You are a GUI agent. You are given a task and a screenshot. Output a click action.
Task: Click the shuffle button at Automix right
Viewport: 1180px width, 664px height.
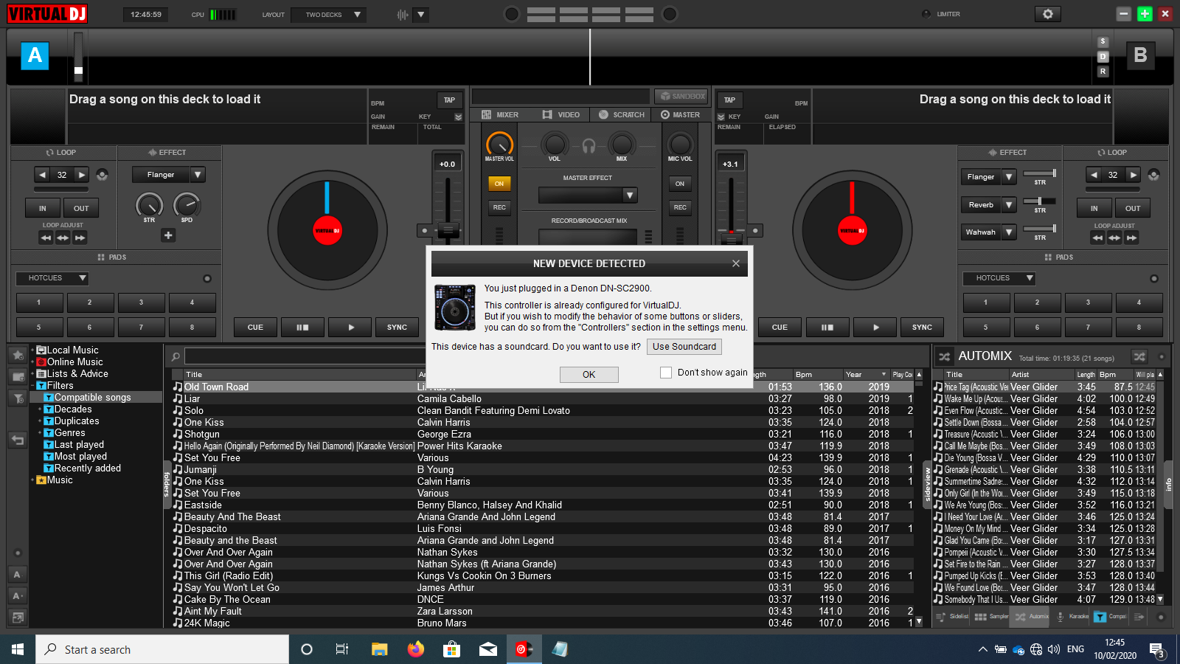click(1139, 357)
